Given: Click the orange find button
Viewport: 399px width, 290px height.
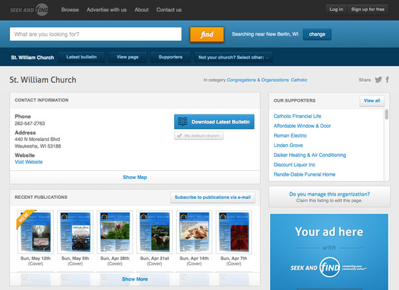Looking at the screenshot, I should pyautogui.click(x=207, y=35).
